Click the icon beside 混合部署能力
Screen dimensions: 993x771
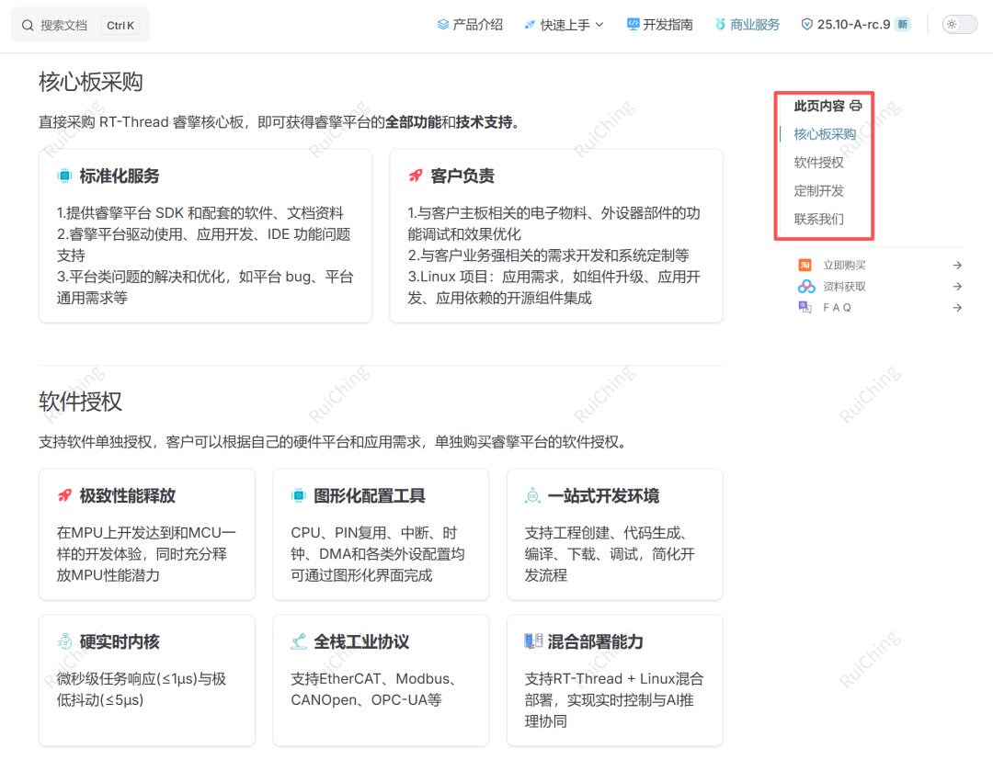[533, 641]
